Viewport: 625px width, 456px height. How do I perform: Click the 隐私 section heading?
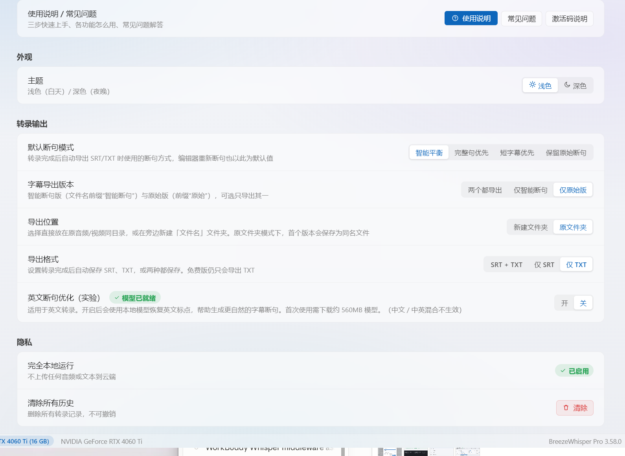pos(24,342)
